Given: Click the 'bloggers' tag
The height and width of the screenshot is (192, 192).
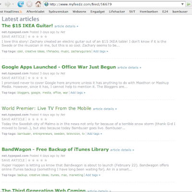Looking at the screenshot, I should 23,92.
